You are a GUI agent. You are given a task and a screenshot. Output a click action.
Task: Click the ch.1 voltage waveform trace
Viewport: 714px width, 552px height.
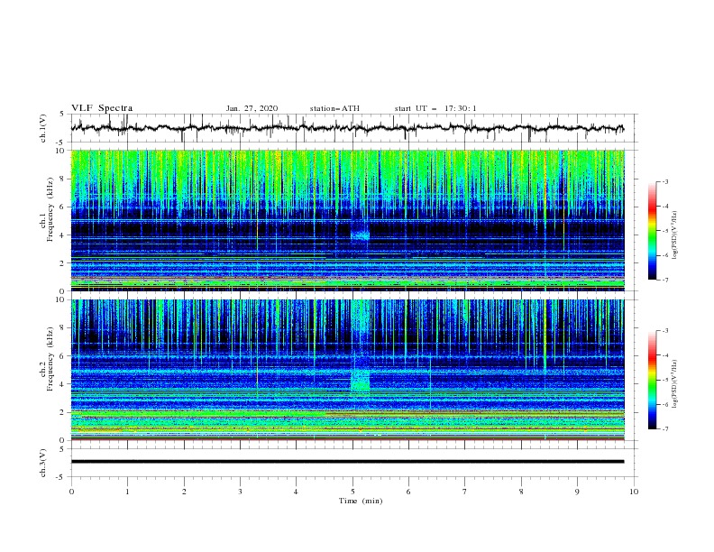coord(347,128)
